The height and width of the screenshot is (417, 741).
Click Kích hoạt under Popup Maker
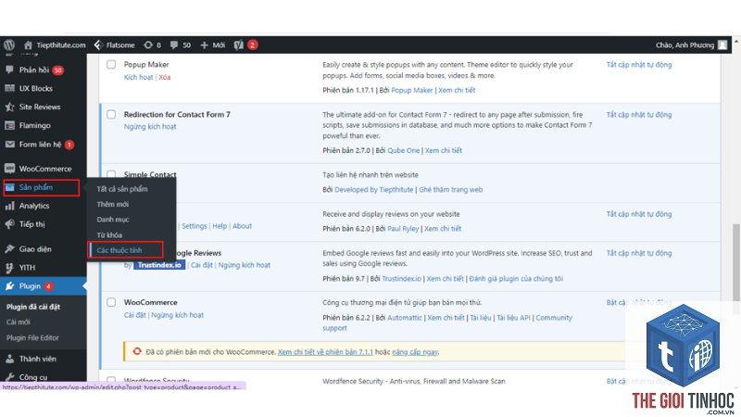(138, 77)
